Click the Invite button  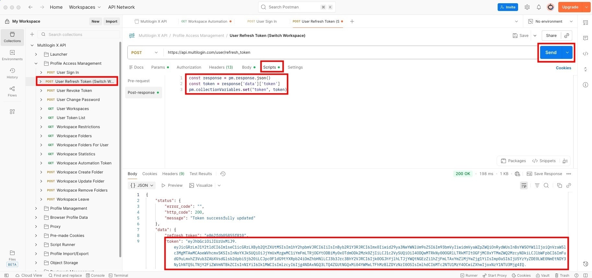pos(508,7)
